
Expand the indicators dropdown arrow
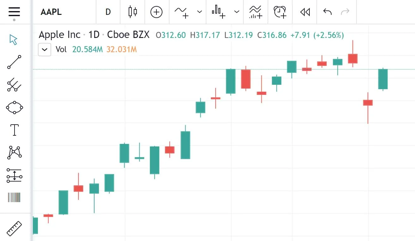(x=199, y=12)
